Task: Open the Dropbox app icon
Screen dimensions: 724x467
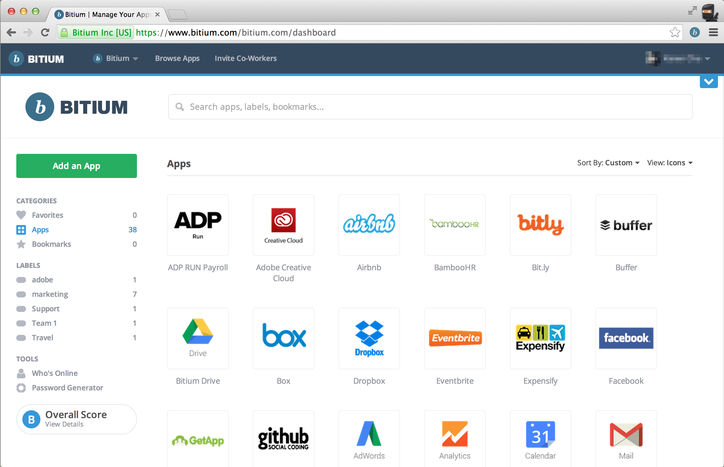Action: pos(369,338)
